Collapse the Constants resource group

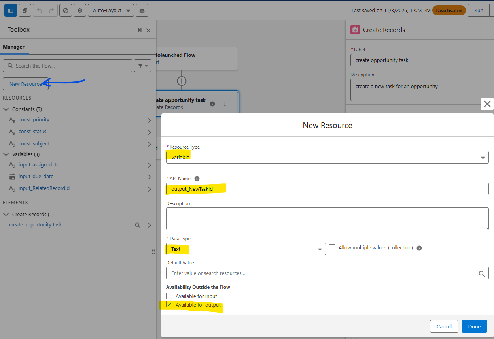6,109
